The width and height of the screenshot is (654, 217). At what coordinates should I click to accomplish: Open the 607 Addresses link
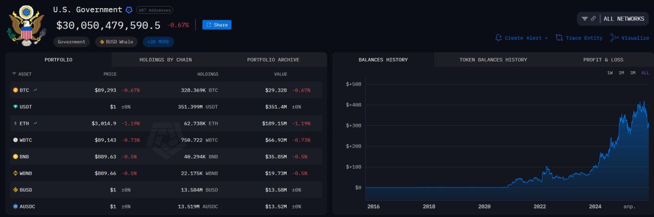[x=154, y=10]
